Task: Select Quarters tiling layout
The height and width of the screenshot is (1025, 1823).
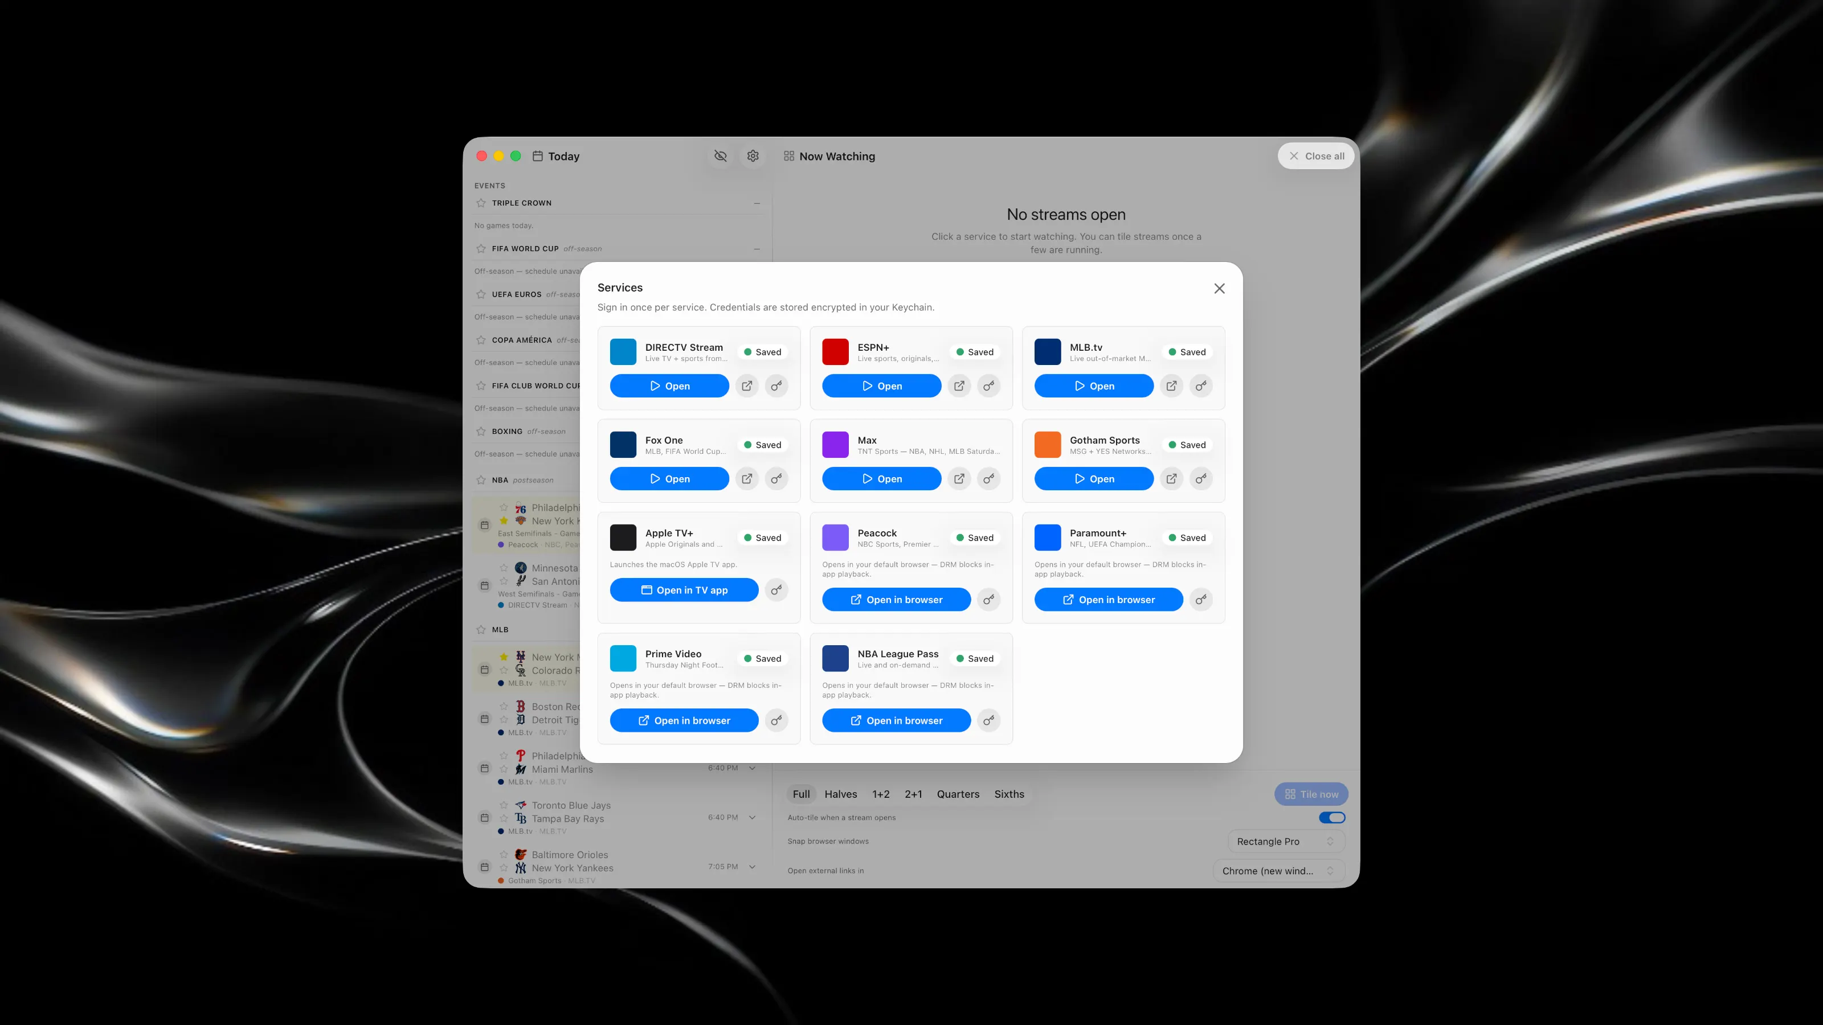Action: click(x=958, y=794)
